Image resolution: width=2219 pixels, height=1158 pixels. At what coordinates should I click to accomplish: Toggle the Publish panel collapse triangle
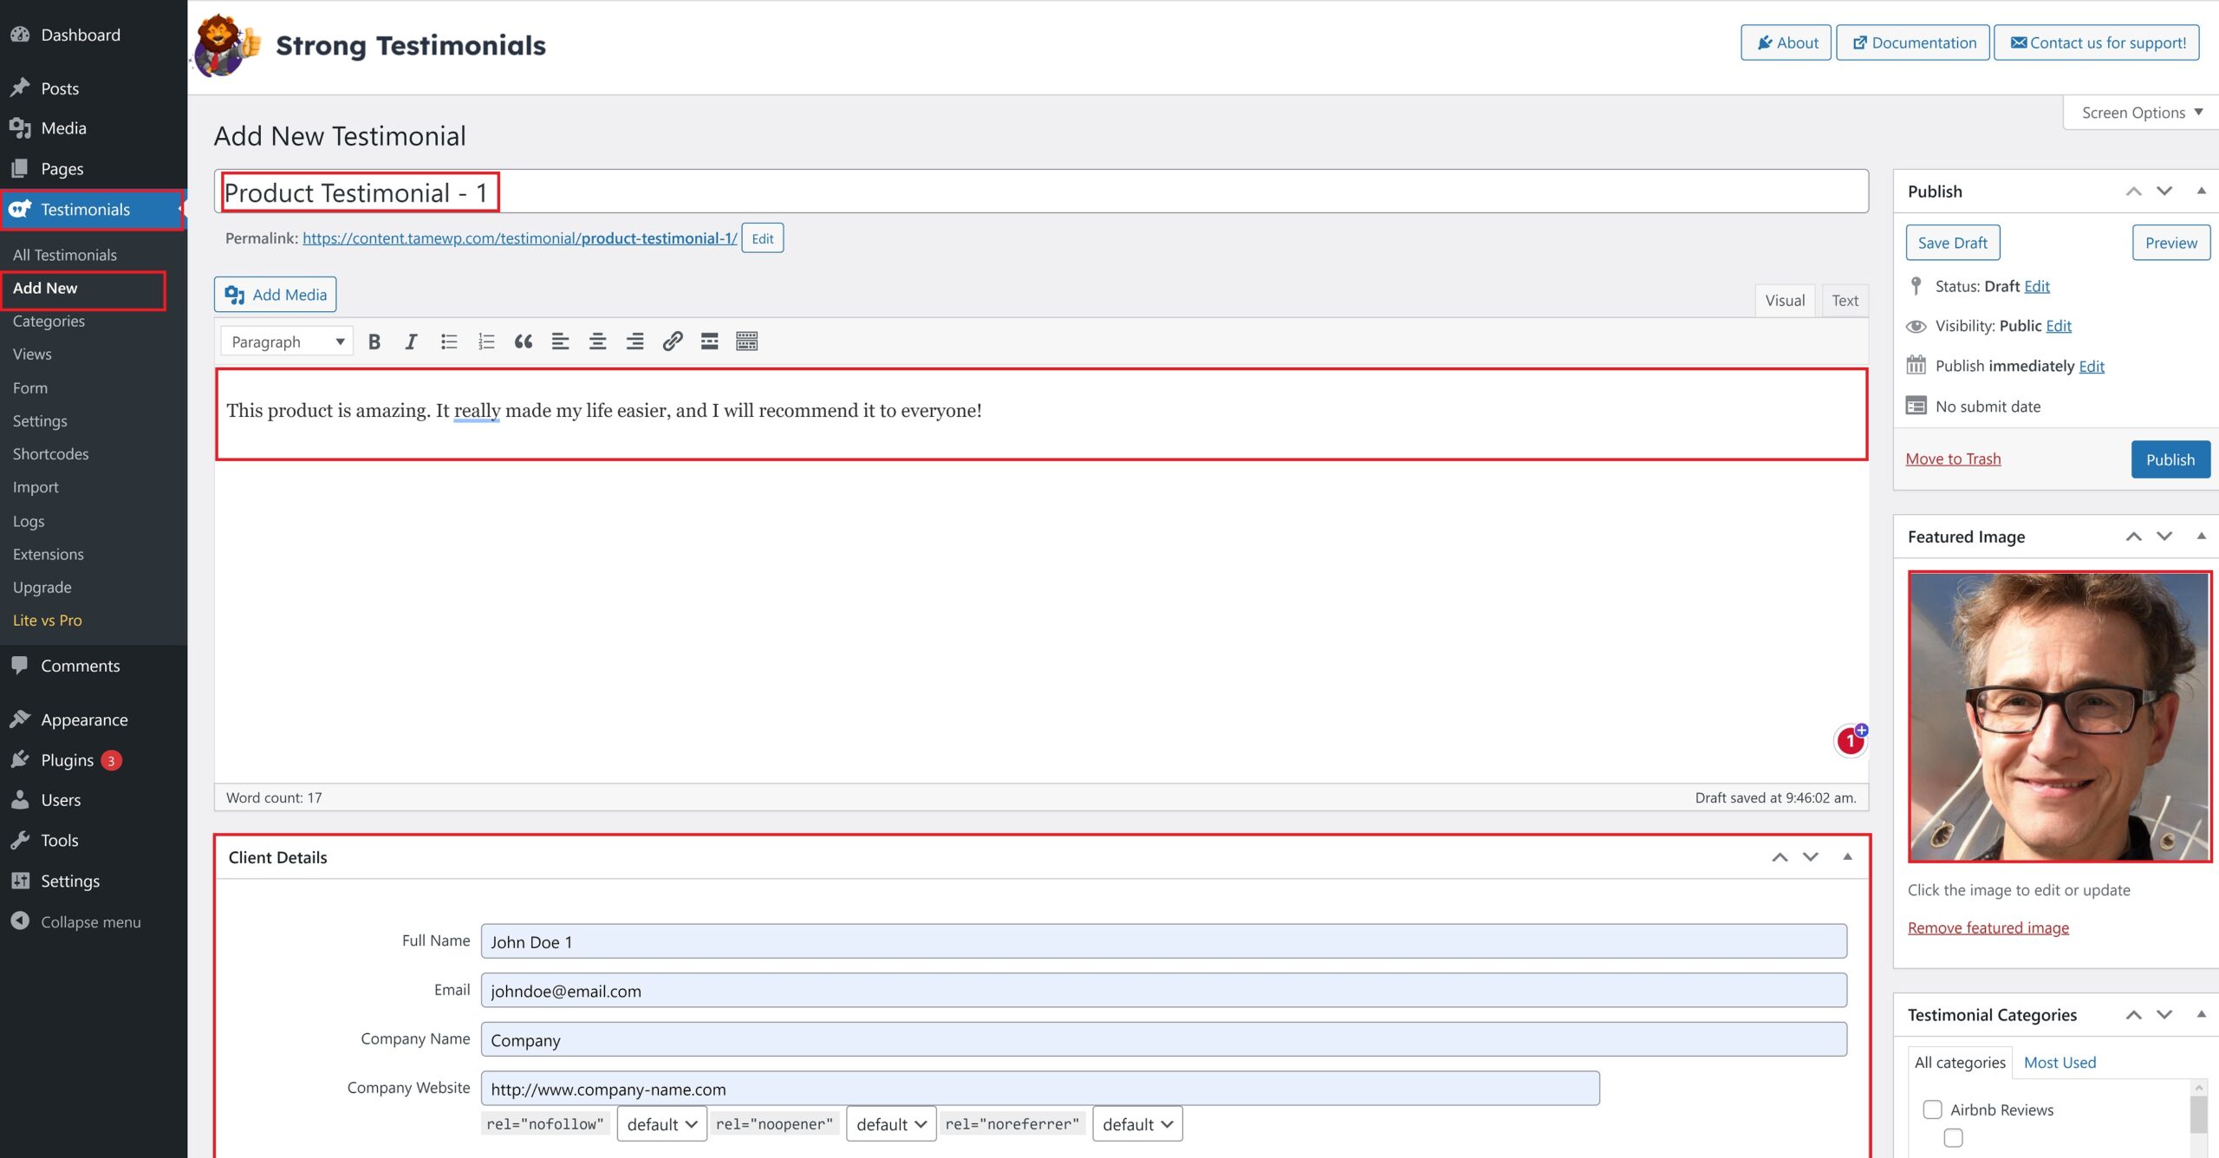(2201, 192)
